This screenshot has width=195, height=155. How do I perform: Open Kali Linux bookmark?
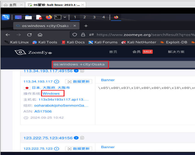pos(17,42)
